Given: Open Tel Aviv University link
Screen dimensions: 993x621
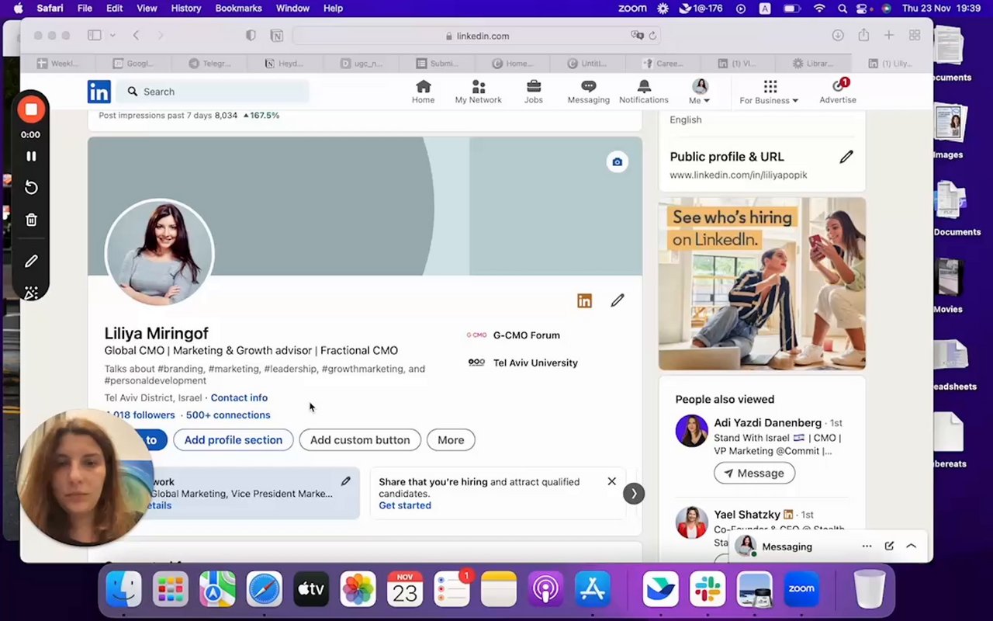Looking at the screenshot, I should [x=523, y=363].
